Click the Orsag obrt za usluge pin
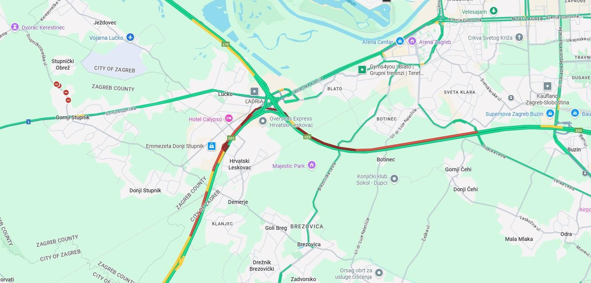This screenshot has height=283, width=591. coord(379,273)
